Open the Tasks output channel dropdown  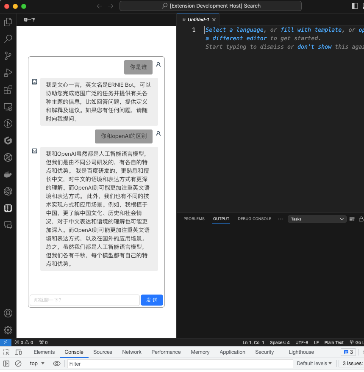pyautogui.click(x=317, y=219)
